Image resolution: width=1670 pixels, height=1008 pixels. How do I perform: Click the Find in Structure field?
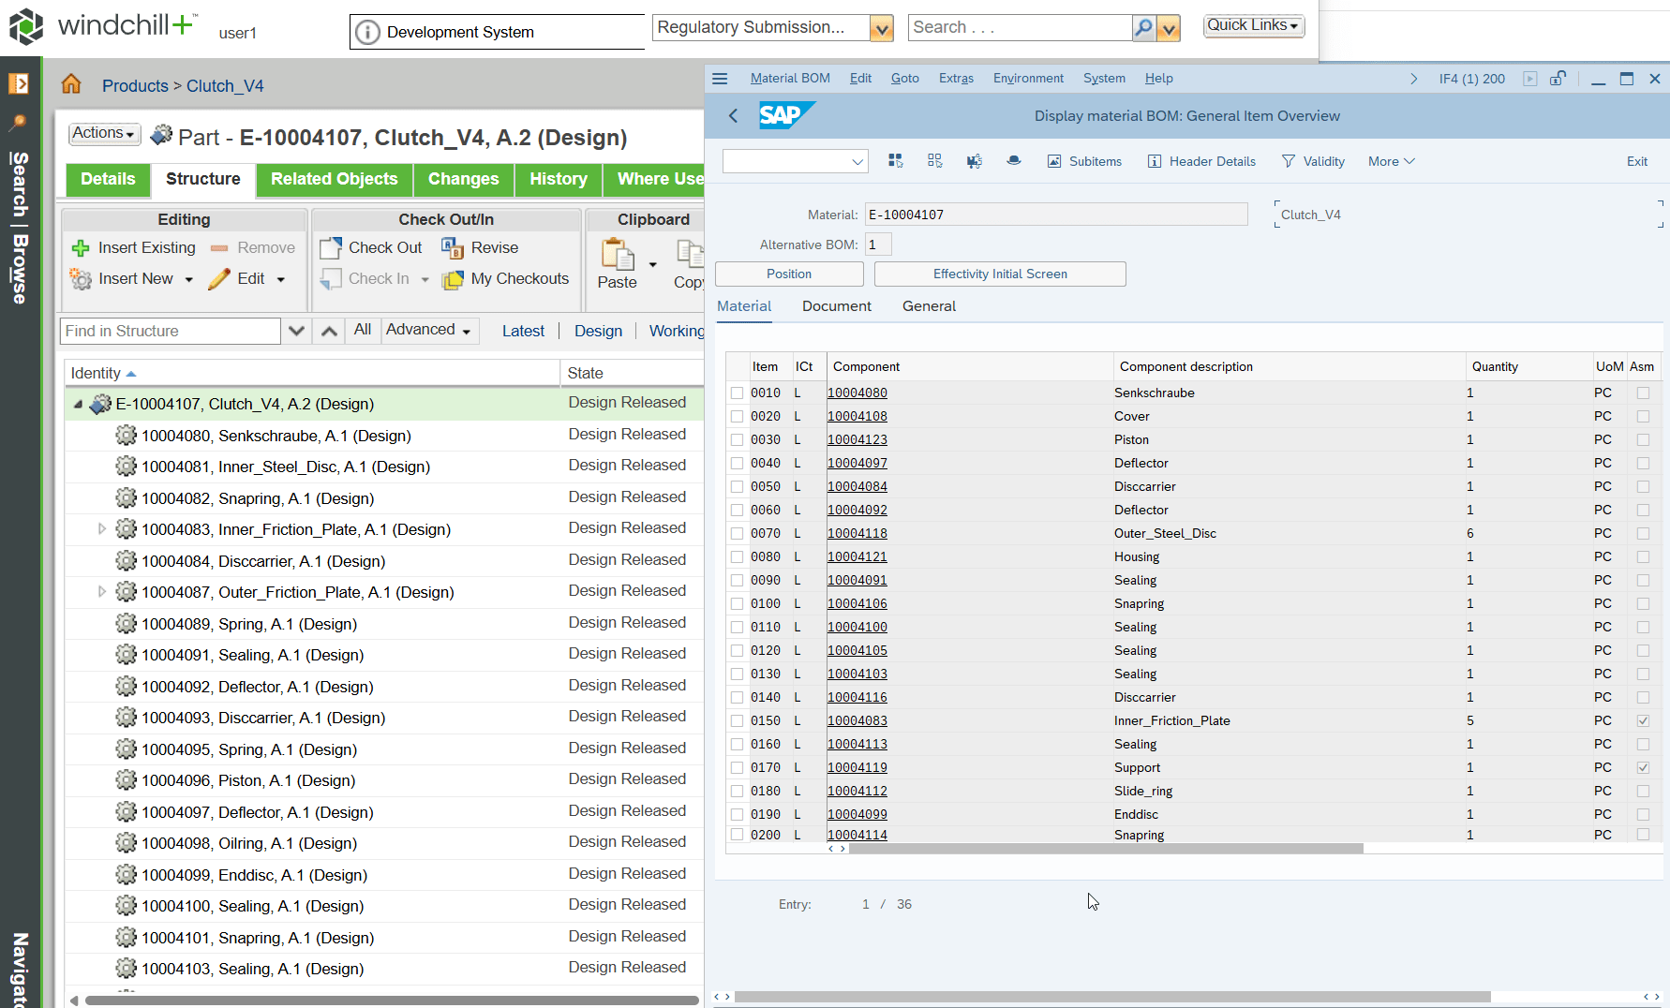pyautogui.click(x=171, y=331)
